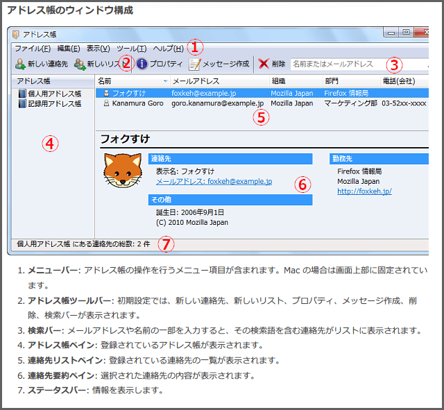
Task: Click the New List (新しいリスト) toolbar icon
Action: [80, 64]
